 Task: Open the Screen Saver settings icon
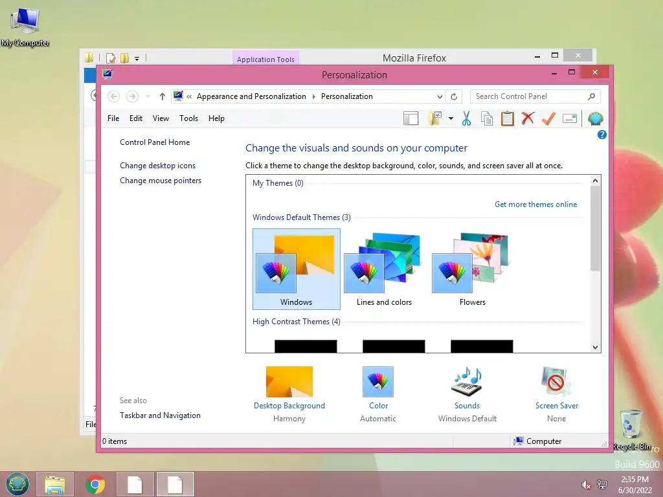point(556,382)
